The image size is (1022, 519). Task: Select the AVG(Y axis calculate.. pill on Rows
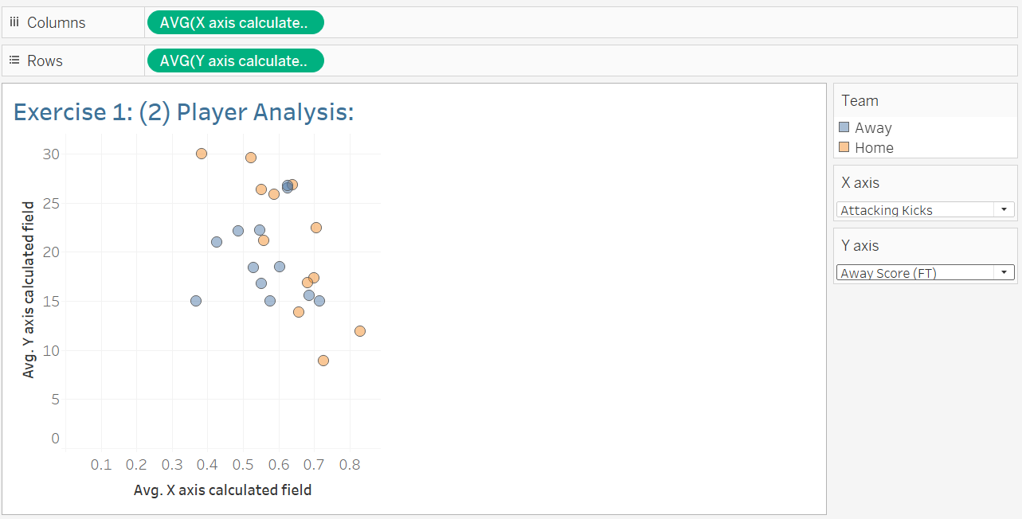[x=234, y=60]
